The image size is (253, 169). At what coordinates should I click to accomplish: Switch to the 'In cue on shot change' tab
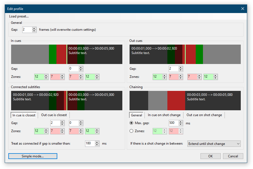tap(164, 115)
